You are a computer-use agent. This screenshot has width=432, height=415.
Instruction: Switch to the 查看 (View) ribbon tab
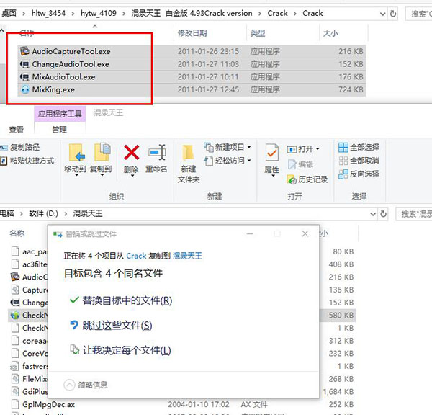point(16,130)
